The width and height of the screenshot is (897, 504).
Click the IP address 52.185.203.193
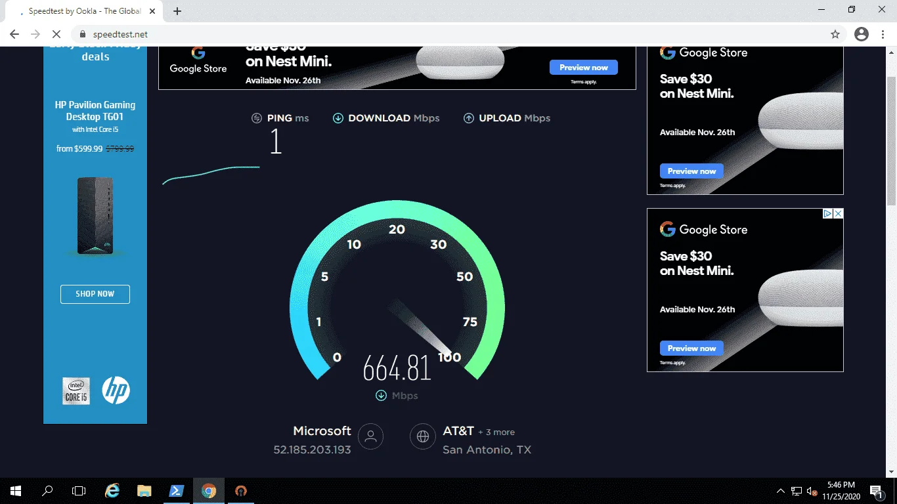coord(312,450)
